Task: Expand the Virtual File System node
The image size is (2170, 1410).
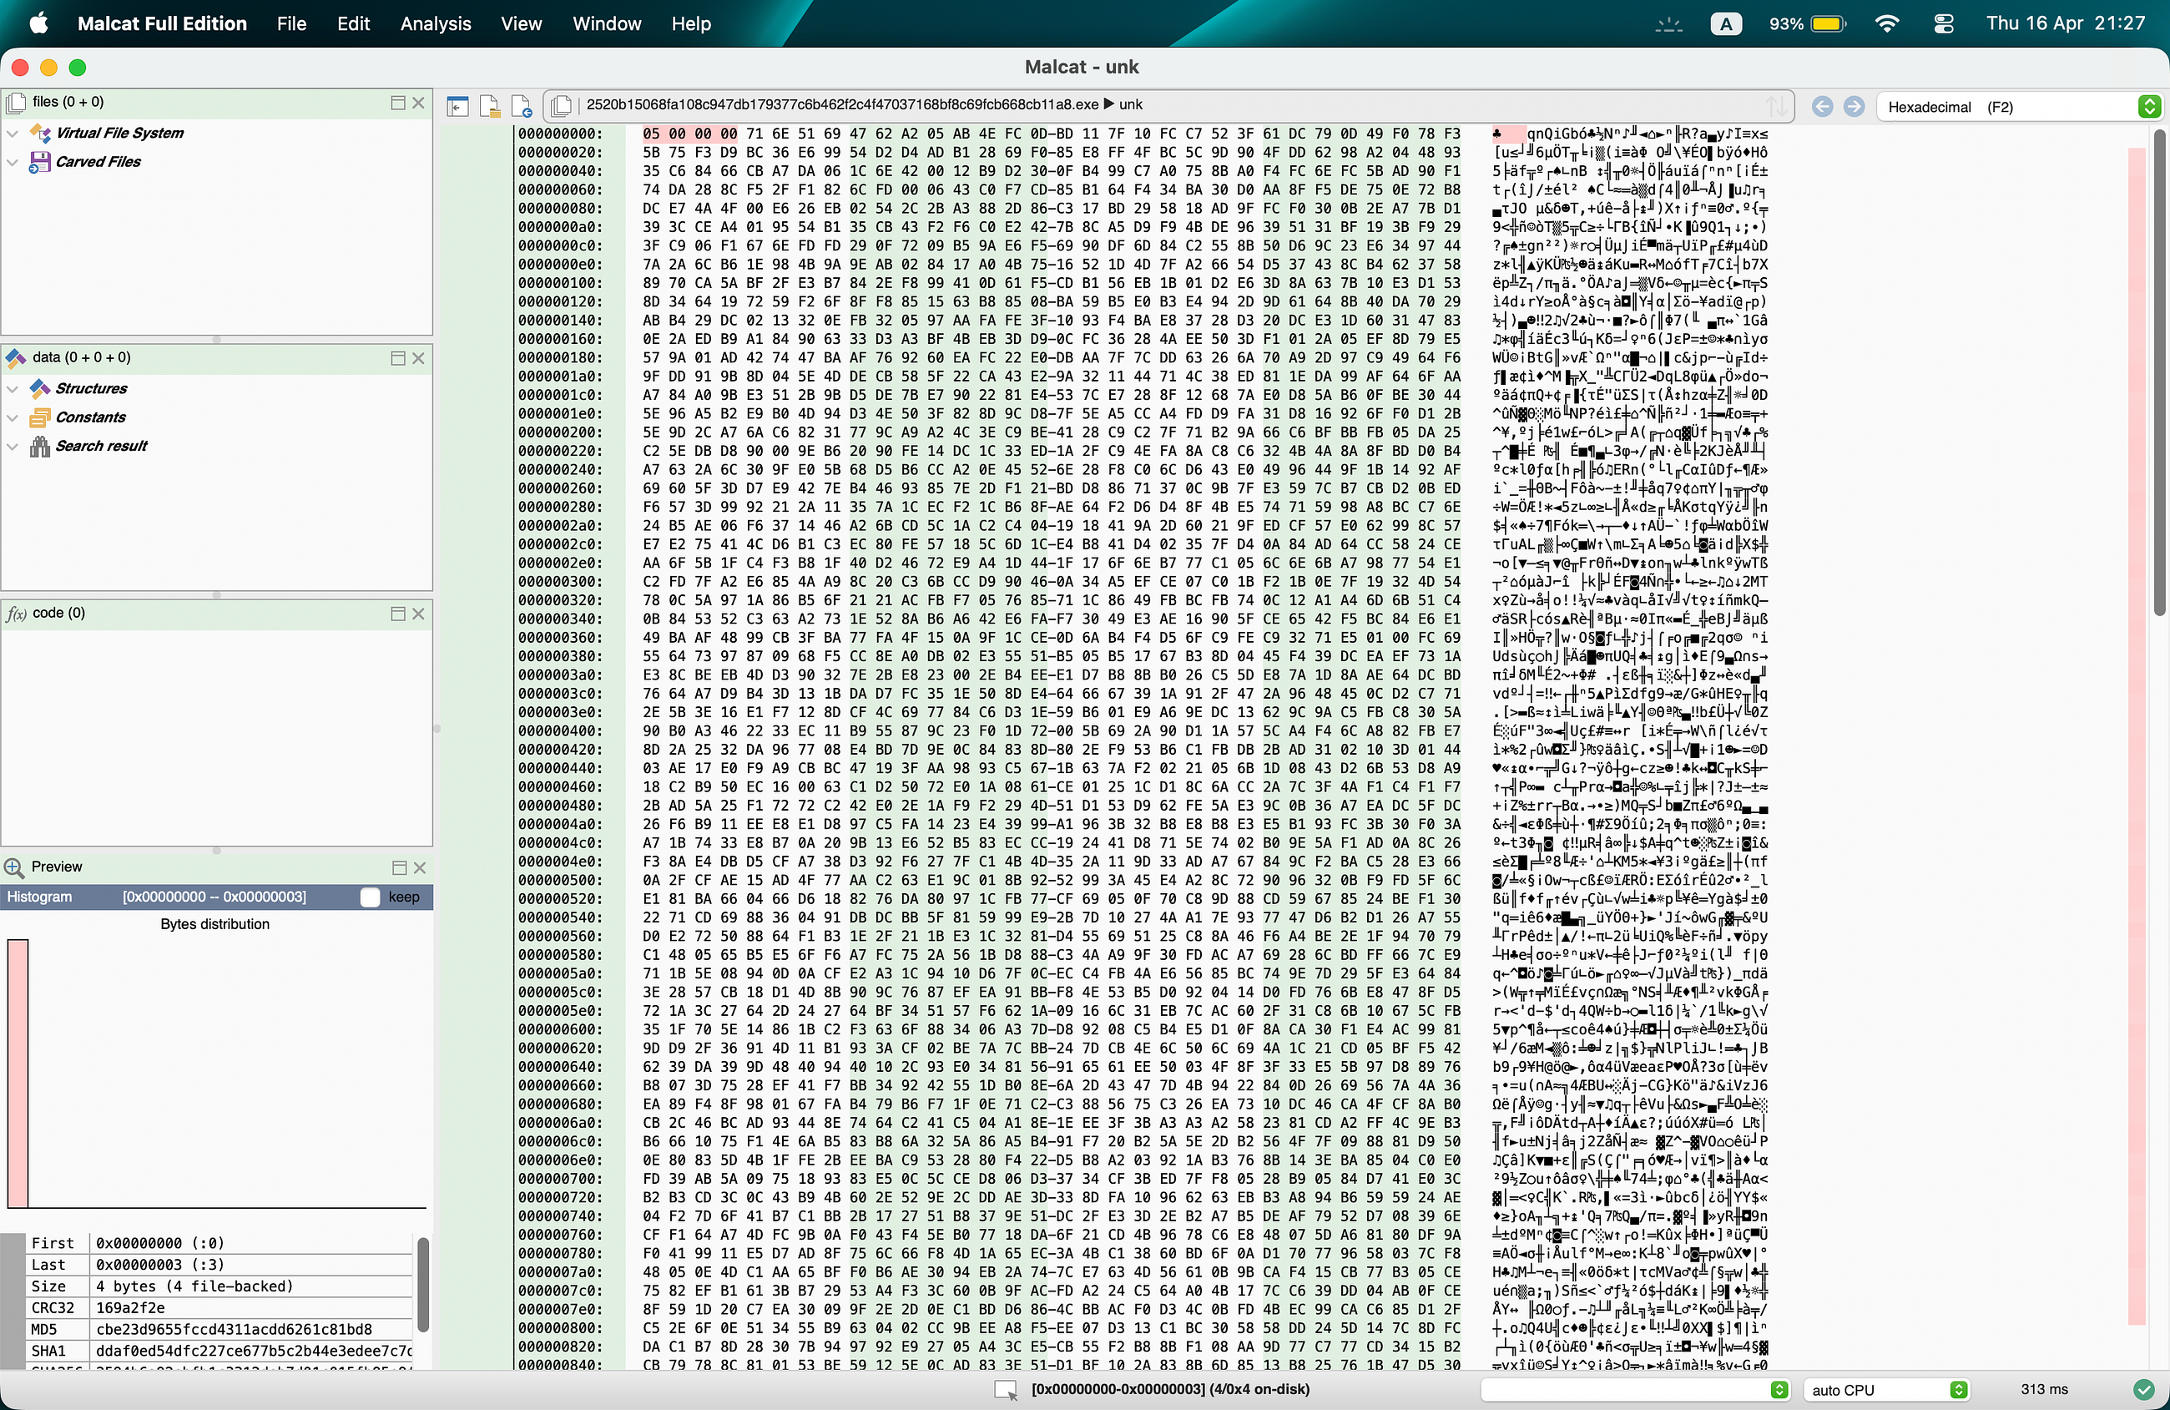Action: (13, 134)
